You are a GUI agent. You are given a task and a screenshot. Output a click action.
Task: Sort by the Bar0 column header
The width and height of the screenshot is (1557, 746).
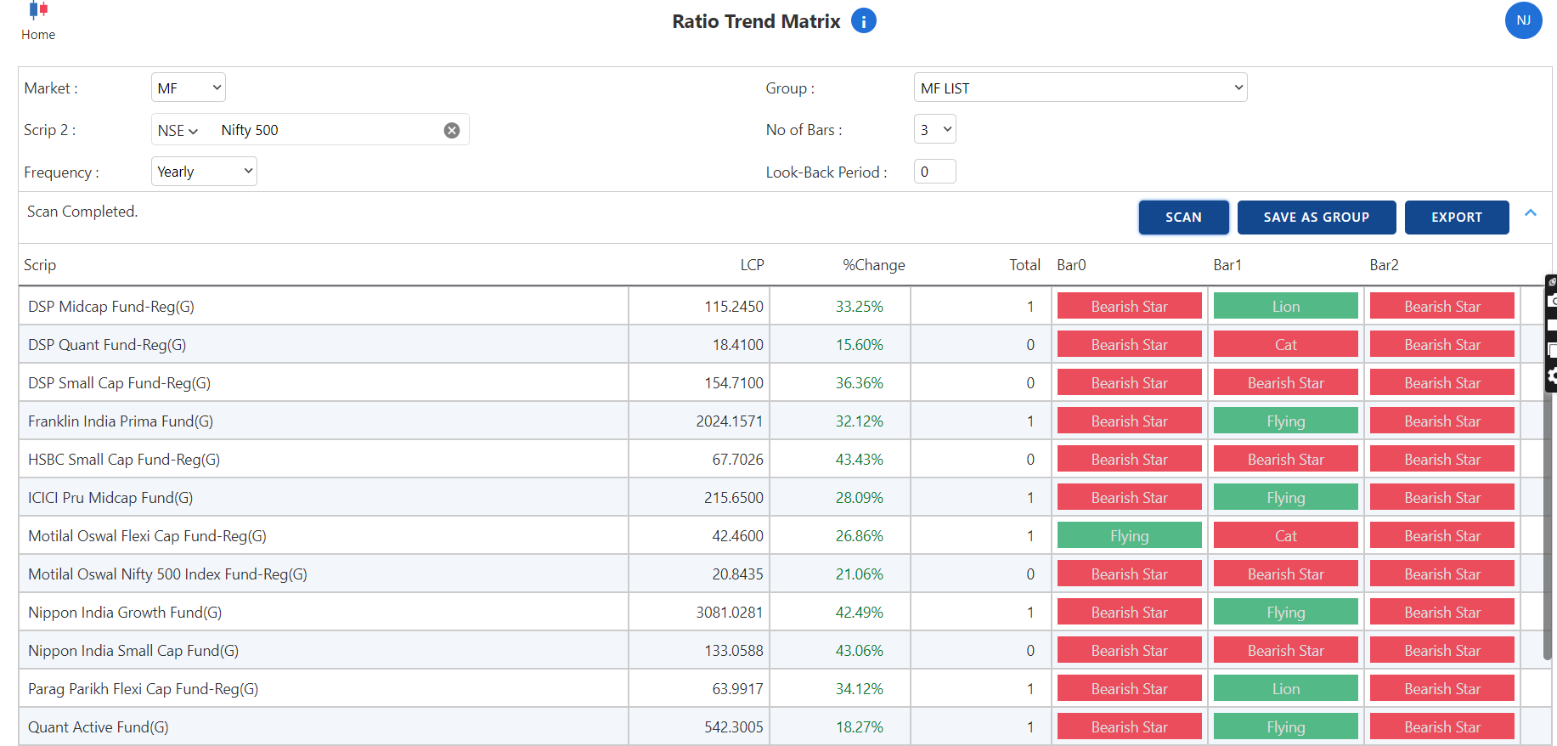(x=1071, y=265)
